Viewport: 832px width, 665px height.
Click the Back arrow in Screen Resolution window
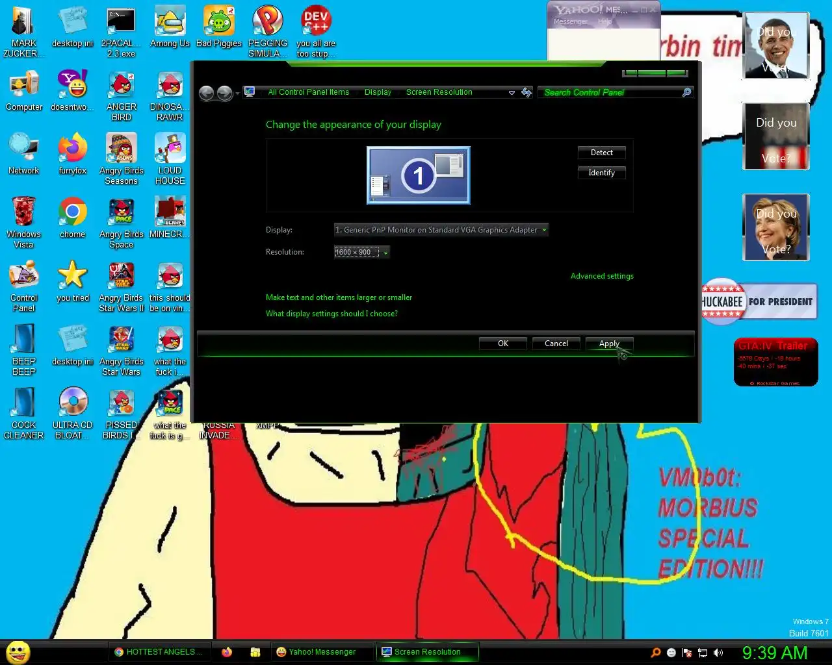pos(207,93)
